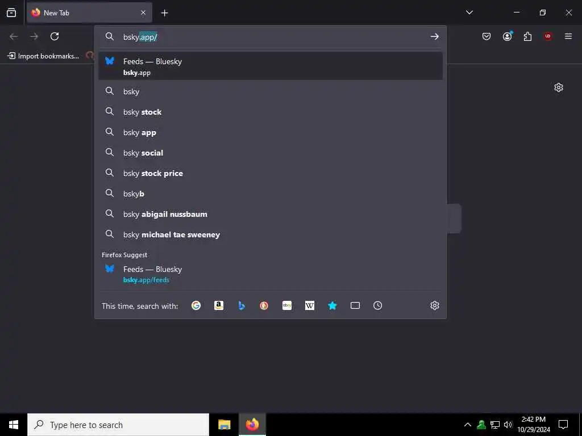
Task: Open a new tab with plus button
Action: [164, 12]
